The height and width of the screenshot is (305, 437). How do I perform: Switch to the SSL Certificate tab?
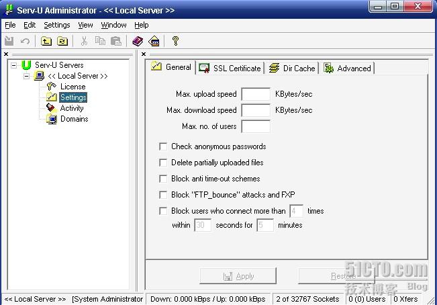click(230, 69)
